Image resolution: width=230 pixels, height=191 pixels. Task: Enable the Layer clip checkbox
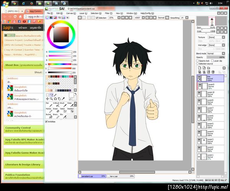click(x=212, y=61)
